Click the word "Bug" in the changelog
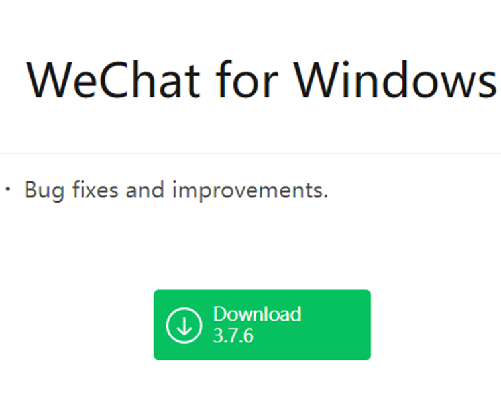The width and height of the screenshot is (501, 414). click(44, 191)
